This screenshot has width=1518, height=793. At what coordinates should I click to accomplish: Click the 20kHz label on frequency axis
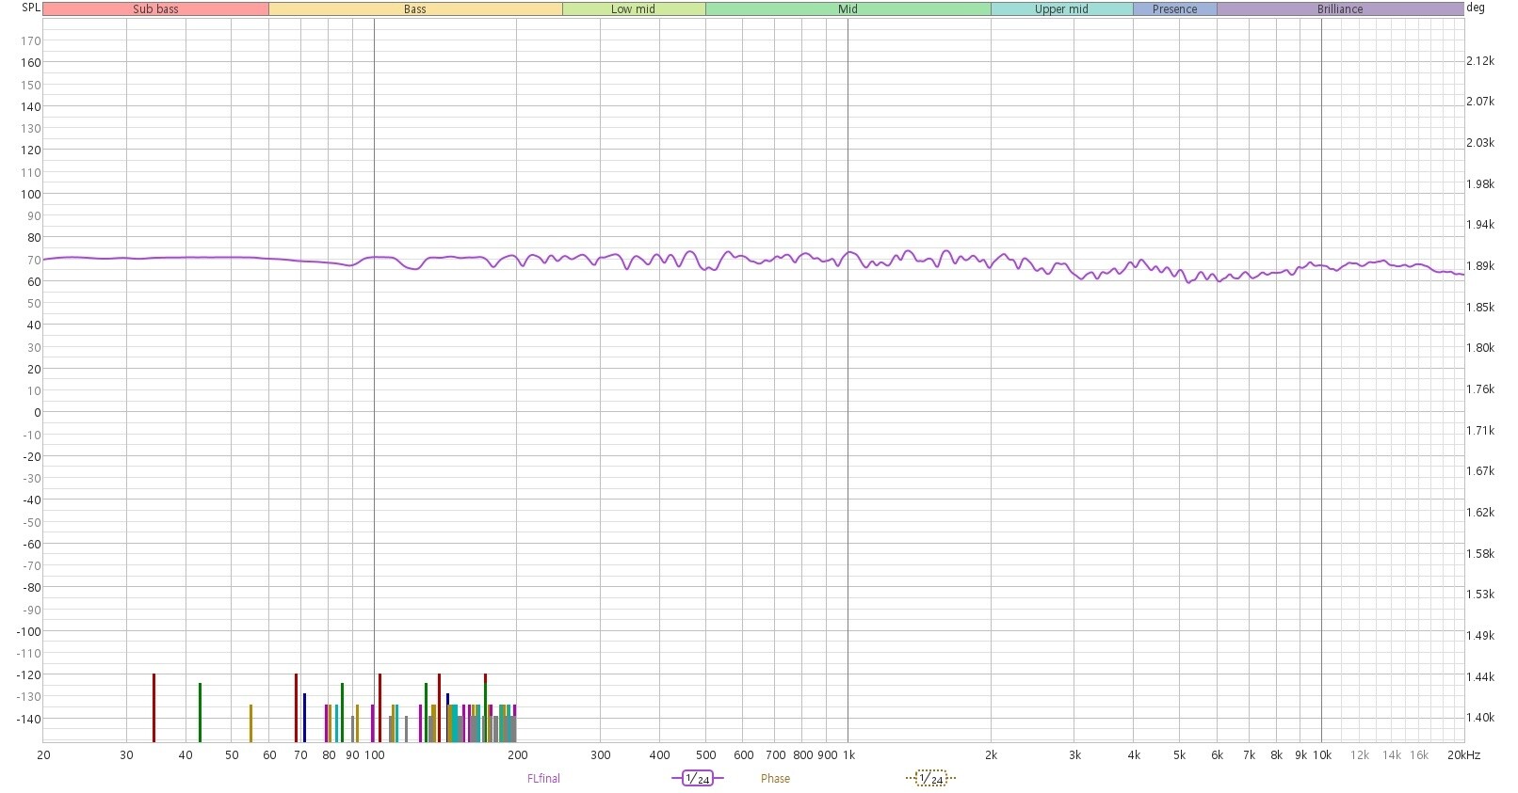tap(1463, 754)
